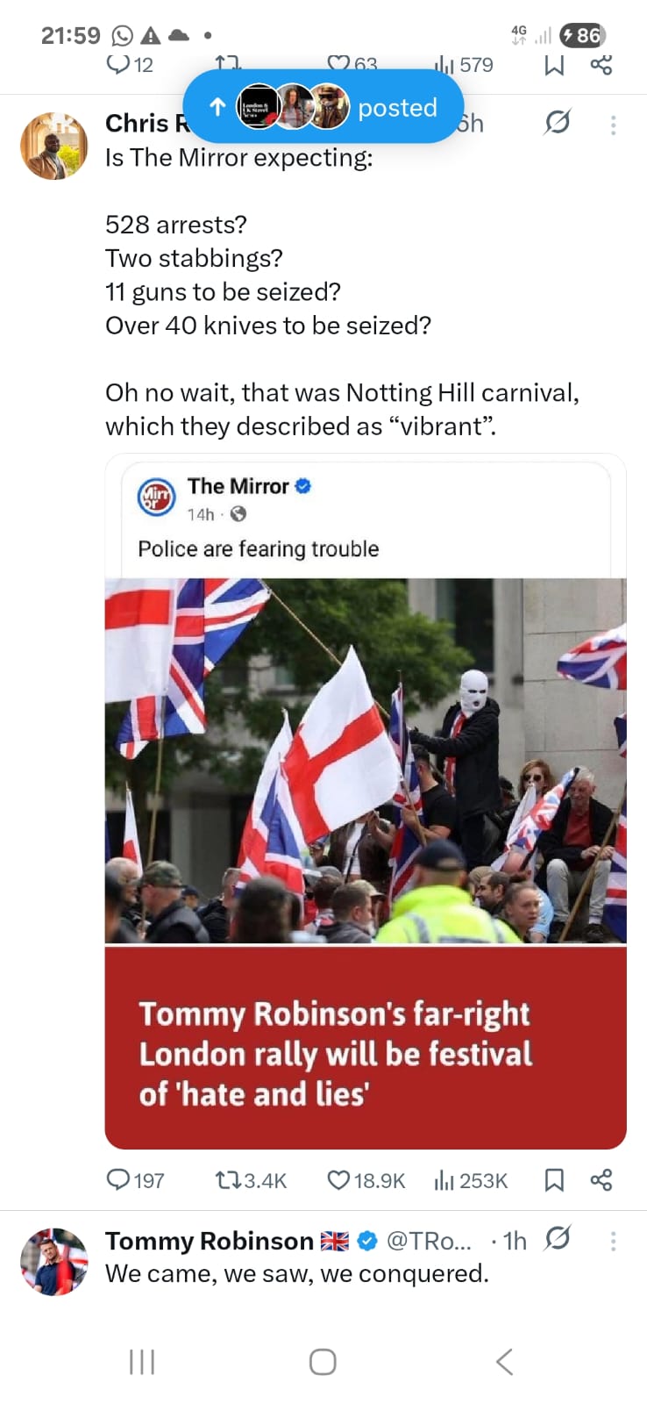Open more options for Chris's post
Viewport: 647px width, 1404px height.
coord(613,125)
